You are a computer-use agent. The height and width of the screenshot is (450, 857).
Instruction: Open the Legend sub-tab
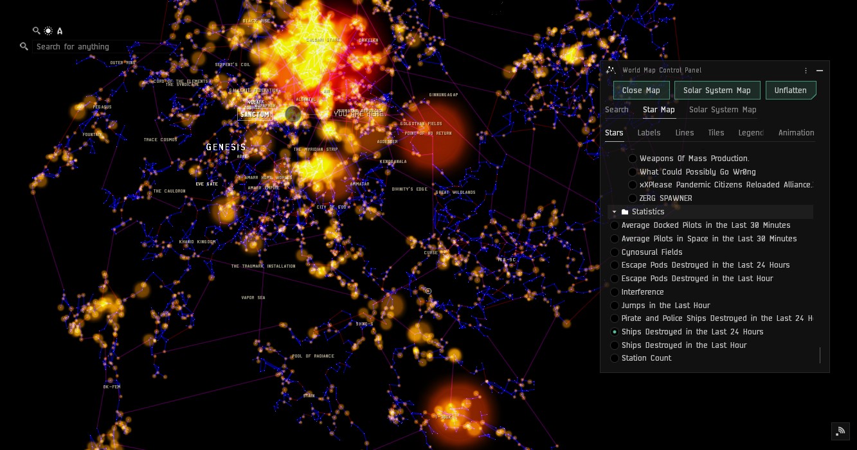click(x=751, y=133)
